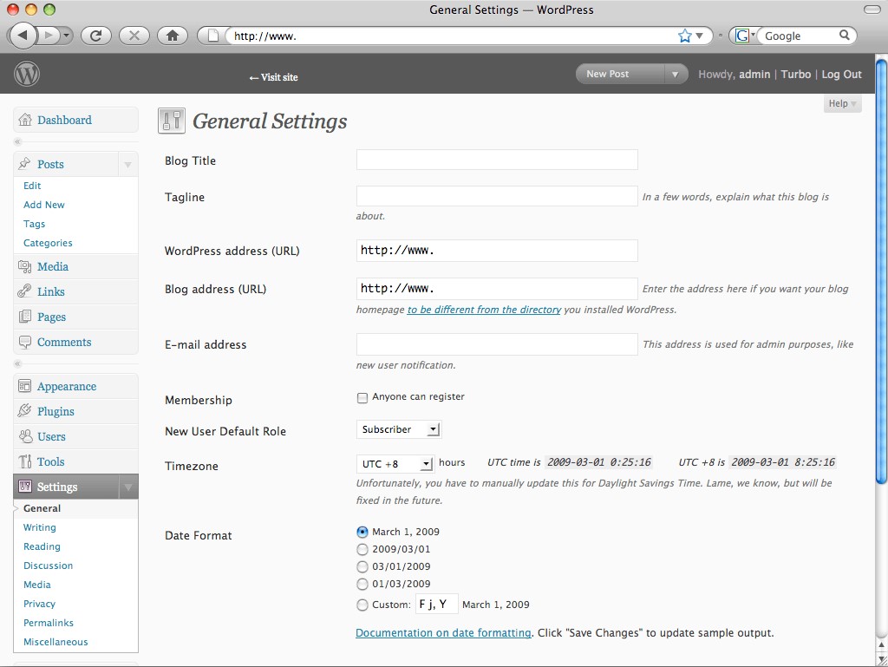
Task: Click the Dashboard home icon in the sidebar
Action: tap(25, 120)
